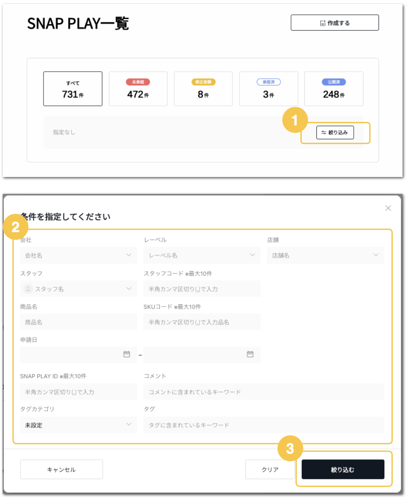The height and width of the screenshot is (499, 407).
Task: Select the すべて 731件 status tab
Action: point(73,89)
